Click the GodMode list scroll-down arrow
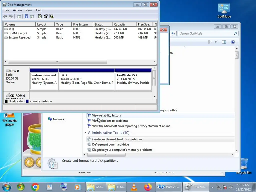256x192 pixels. click(x=237, y=150)
